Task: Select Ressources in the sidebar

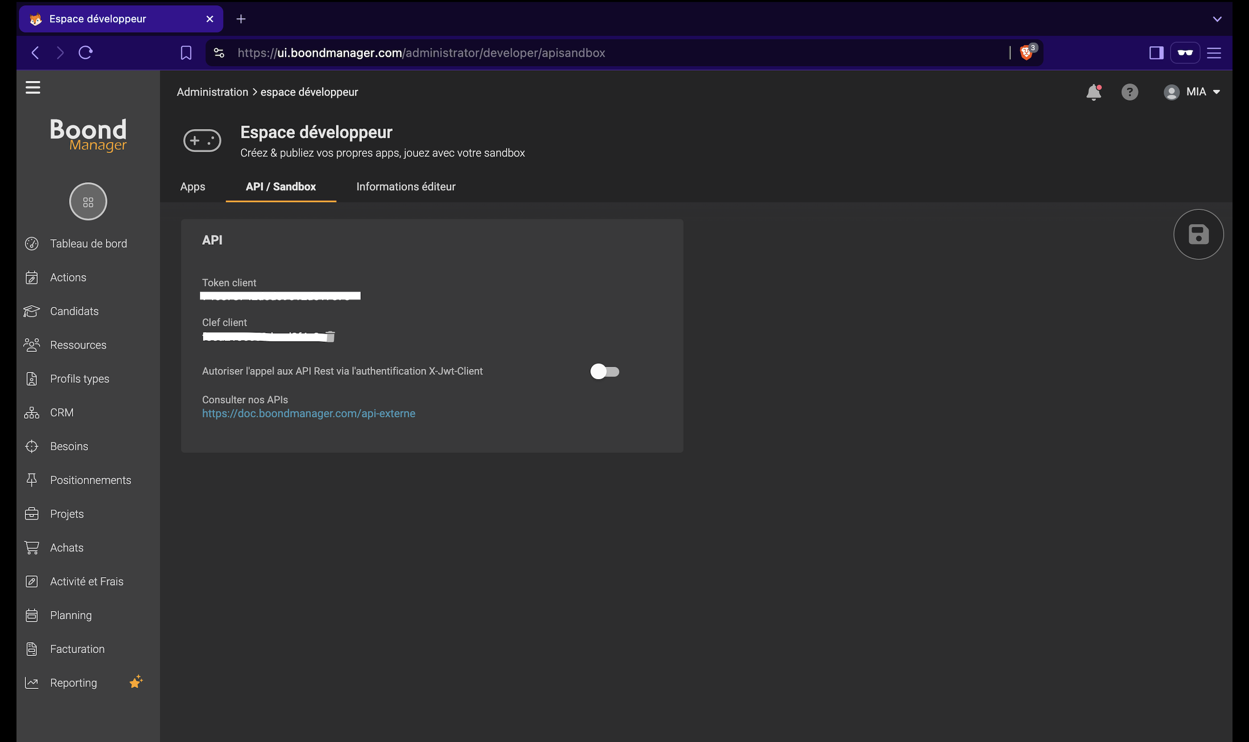Action: point(78,345)
